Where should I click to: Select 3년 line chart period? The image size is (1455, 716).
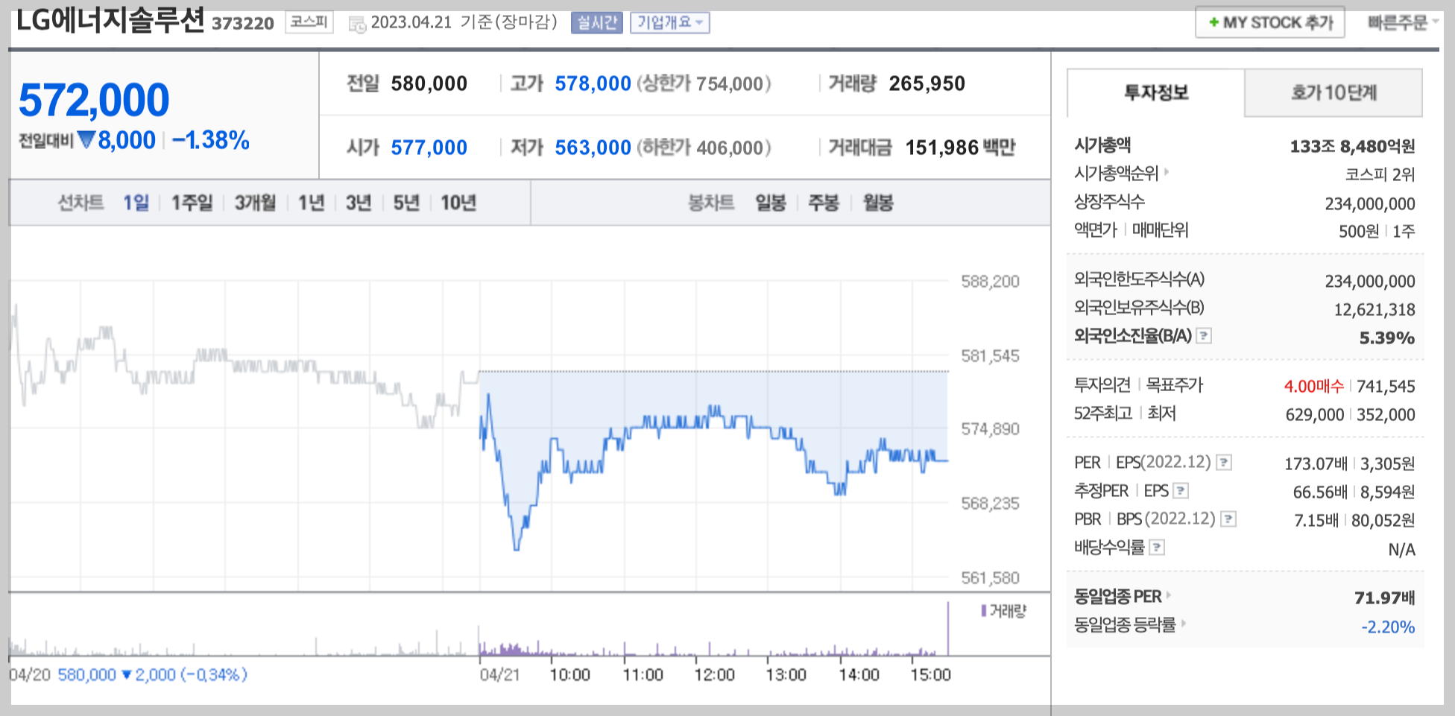(x=359, y=203)
